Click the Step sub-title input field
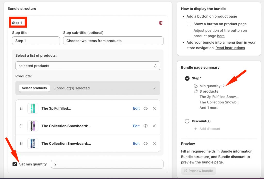The image size is (264, 179). tap(113, 41)
